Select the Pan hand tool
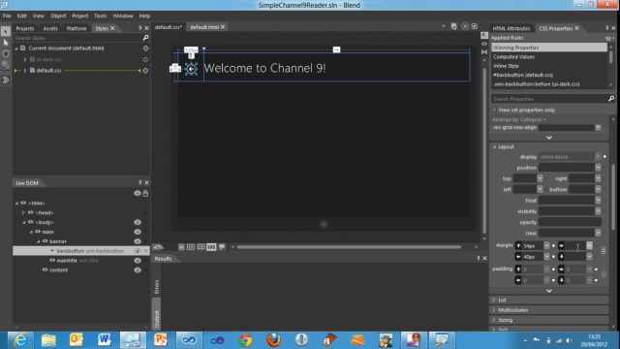This screenshot has width=620, height=349. coord(6,53)
